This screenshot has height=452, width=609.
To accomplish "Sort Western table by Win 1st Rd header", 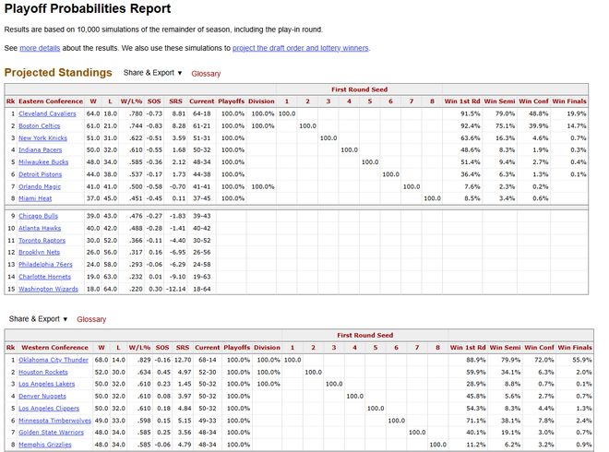I will pos(468,348).
